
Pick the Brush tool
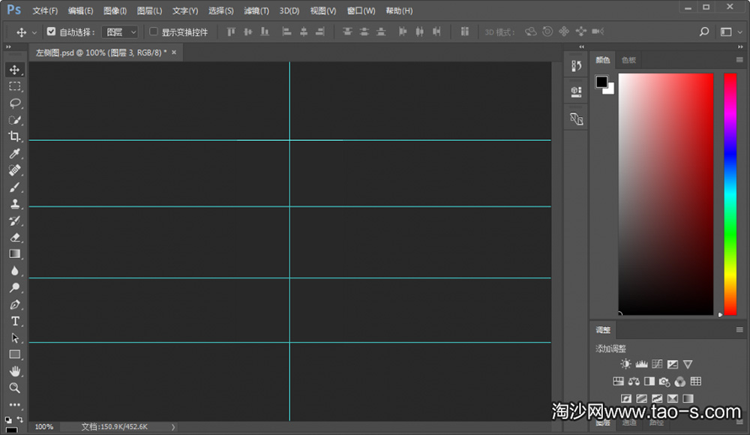[x=15, y=187]
